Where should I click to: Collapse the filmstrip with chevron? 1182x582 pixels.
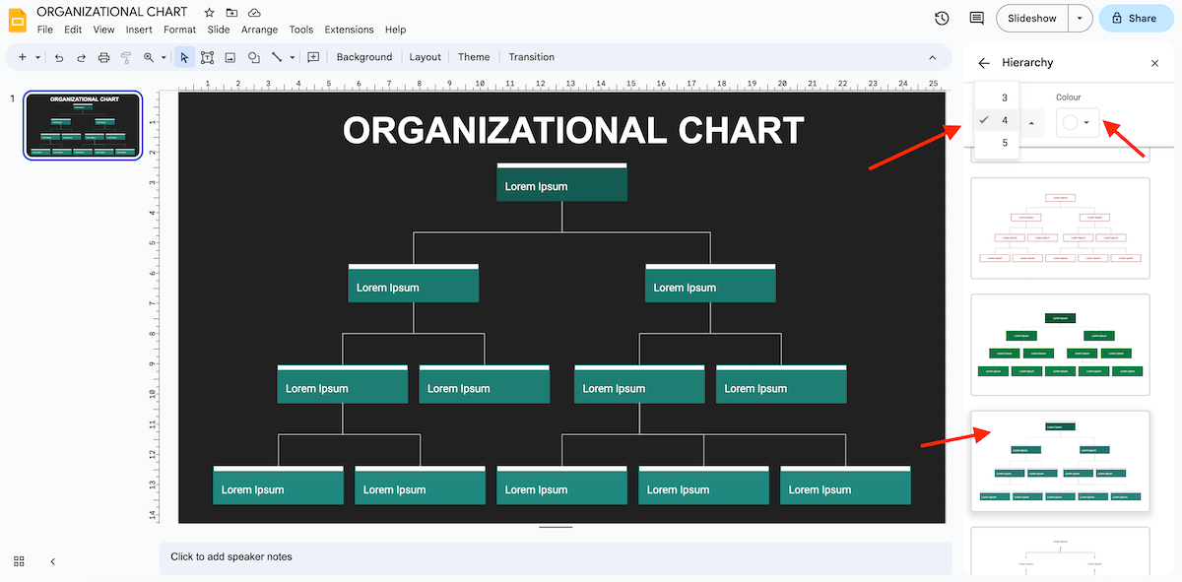pos(52,561)
